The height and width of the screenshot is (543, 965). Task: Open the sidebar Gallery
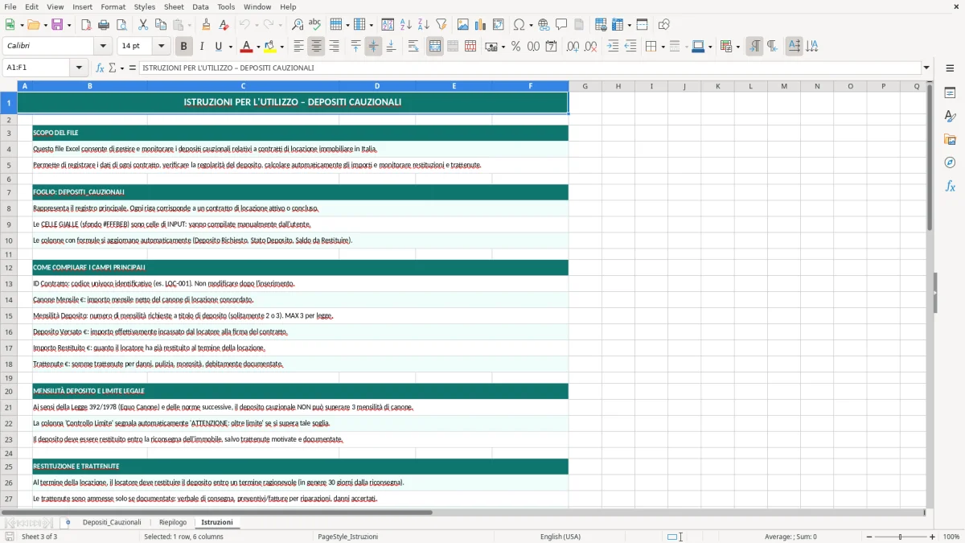[950, 139]
